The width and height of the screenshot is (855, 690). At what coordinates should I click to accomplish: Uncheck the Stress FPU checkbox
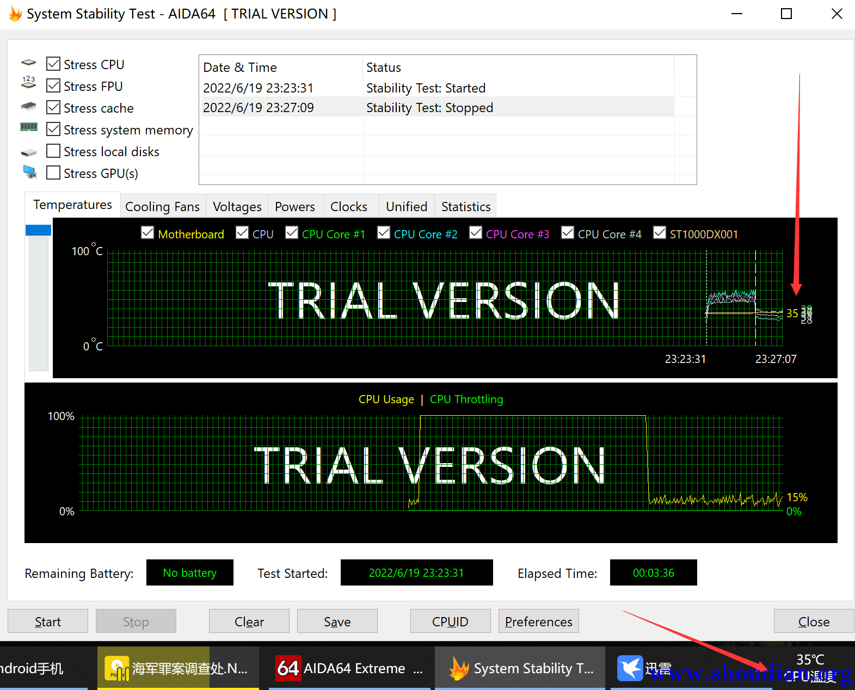click(x=53, y=85)
